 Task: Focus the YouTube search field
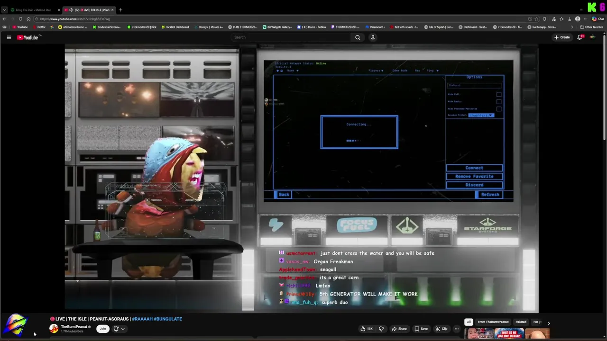point(291,37)
